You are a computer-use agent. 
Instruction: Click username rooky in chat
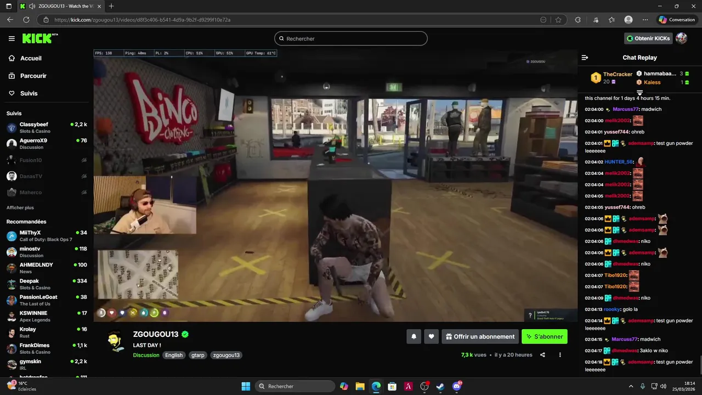click(612, 309)
